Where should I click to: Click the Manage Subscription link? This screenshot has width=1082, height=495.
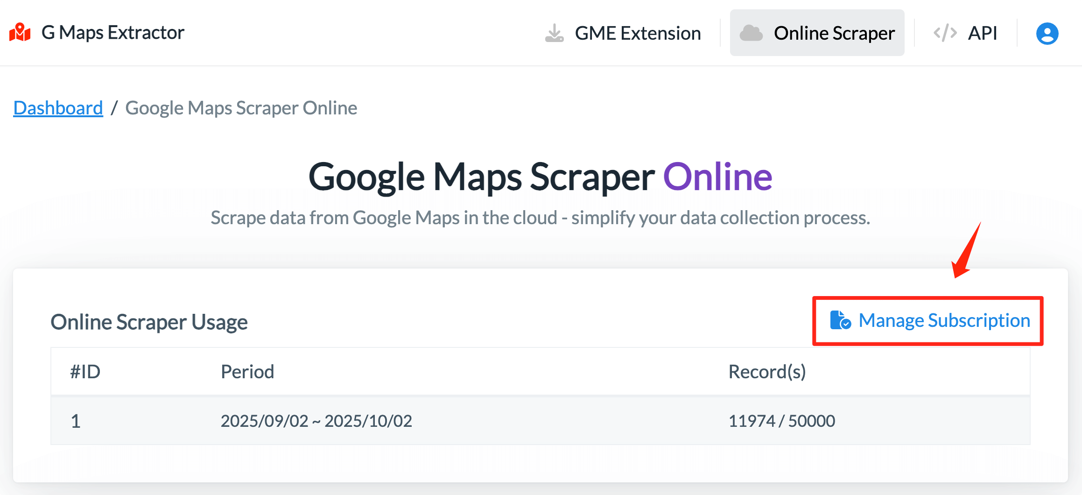pos(930,320)
